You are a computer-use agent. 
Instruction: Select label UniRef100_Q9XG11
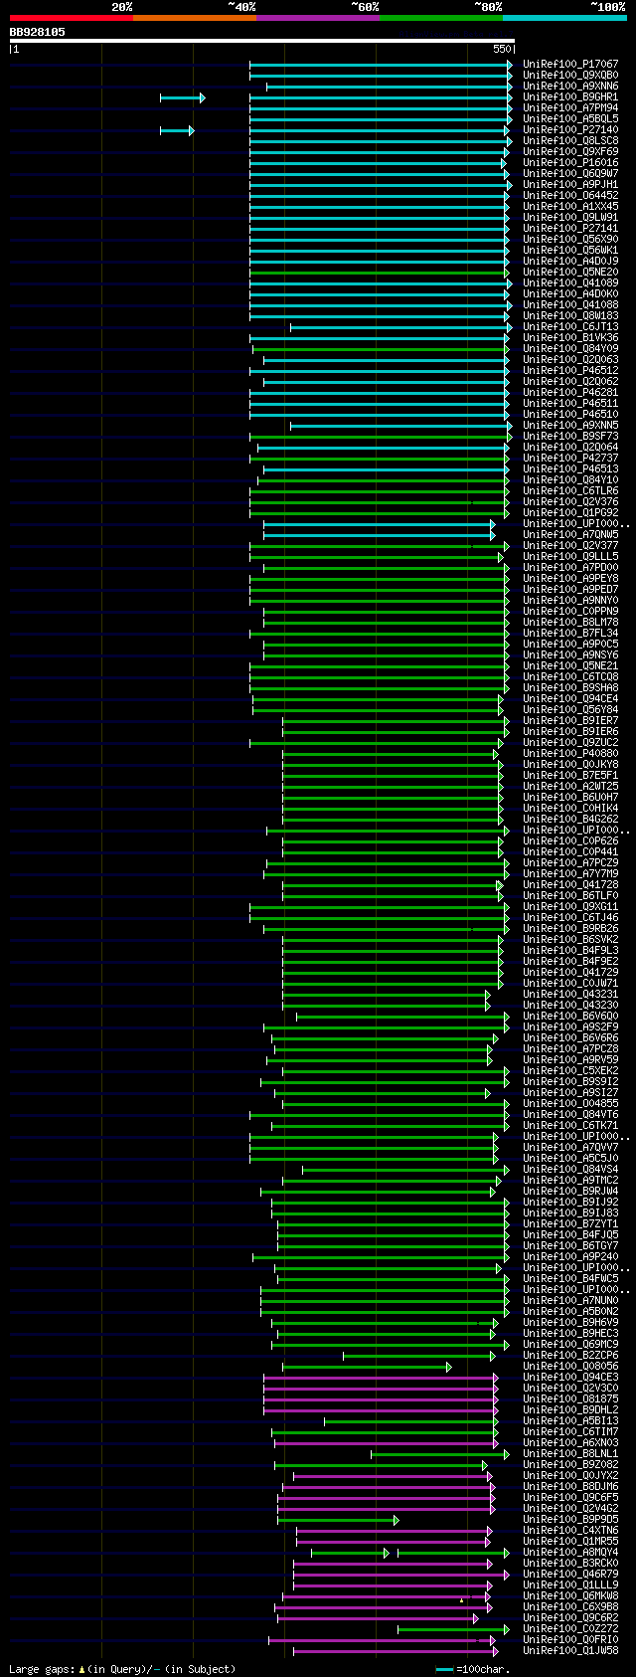570,907
